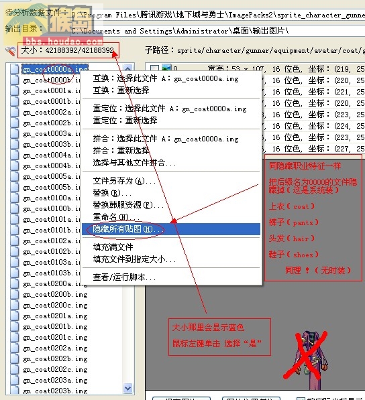This screenshot has height=400, width=365.
Task: Click file icon of gn_coat0102a
Action: point(14,241)
